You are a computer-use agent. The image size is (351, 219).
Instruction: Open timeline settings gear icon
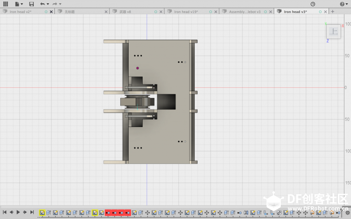pos(347,213)
